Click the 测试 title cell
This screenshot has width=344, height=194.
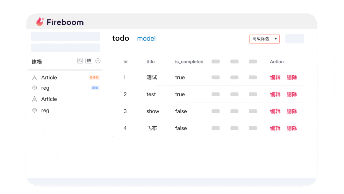152,77
